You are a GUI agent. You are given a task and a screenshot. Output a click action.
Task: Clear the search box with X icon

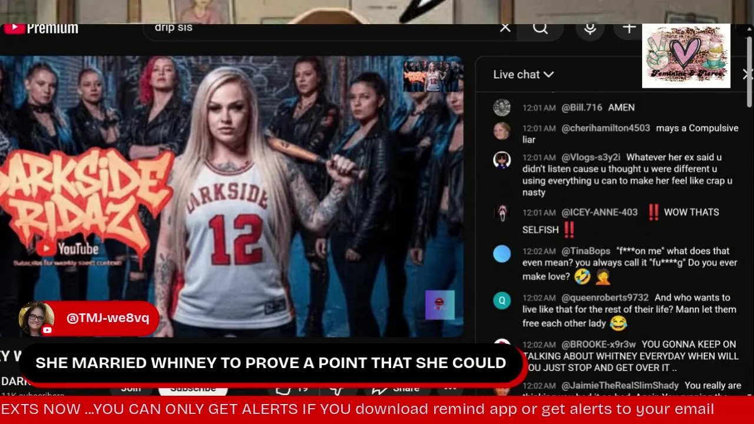pos(505,28)
